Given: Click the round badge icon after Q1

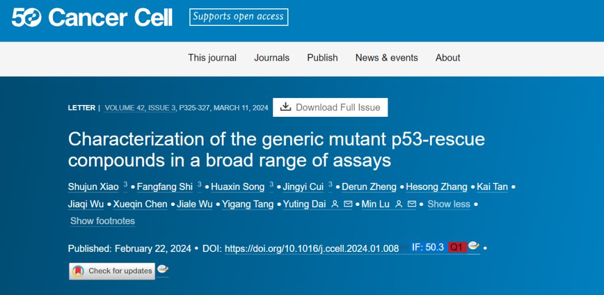Looking at the screenshot, I should [473, 247].
